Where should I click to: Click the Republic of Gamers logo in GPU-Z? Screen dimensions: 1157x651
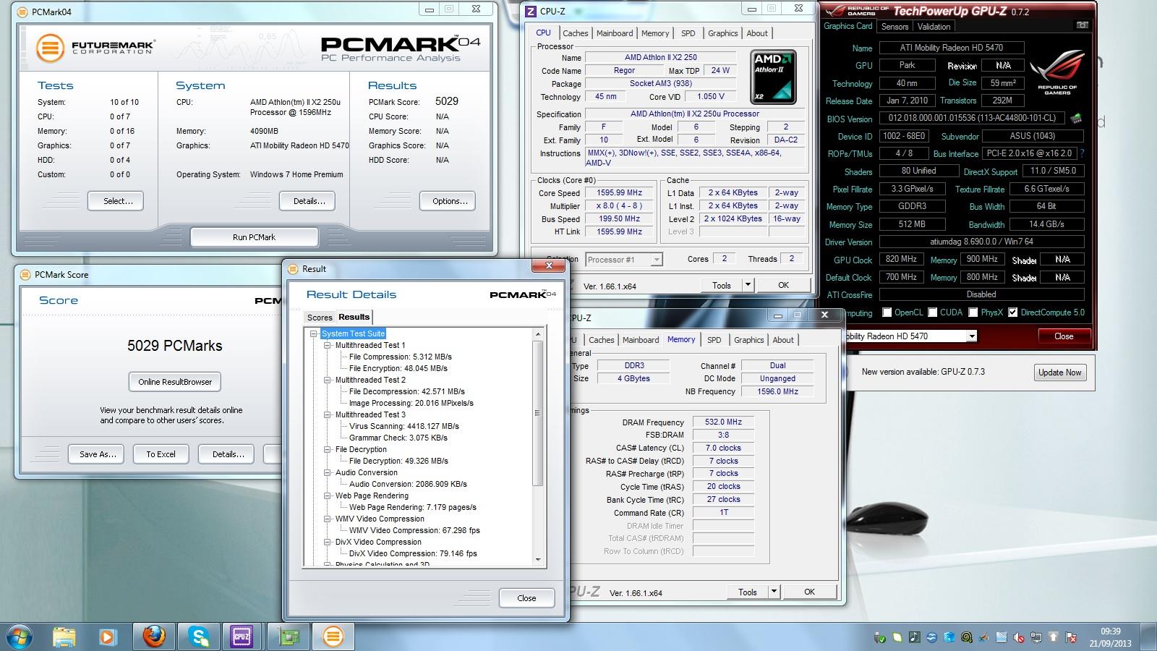coord(1057,73)
